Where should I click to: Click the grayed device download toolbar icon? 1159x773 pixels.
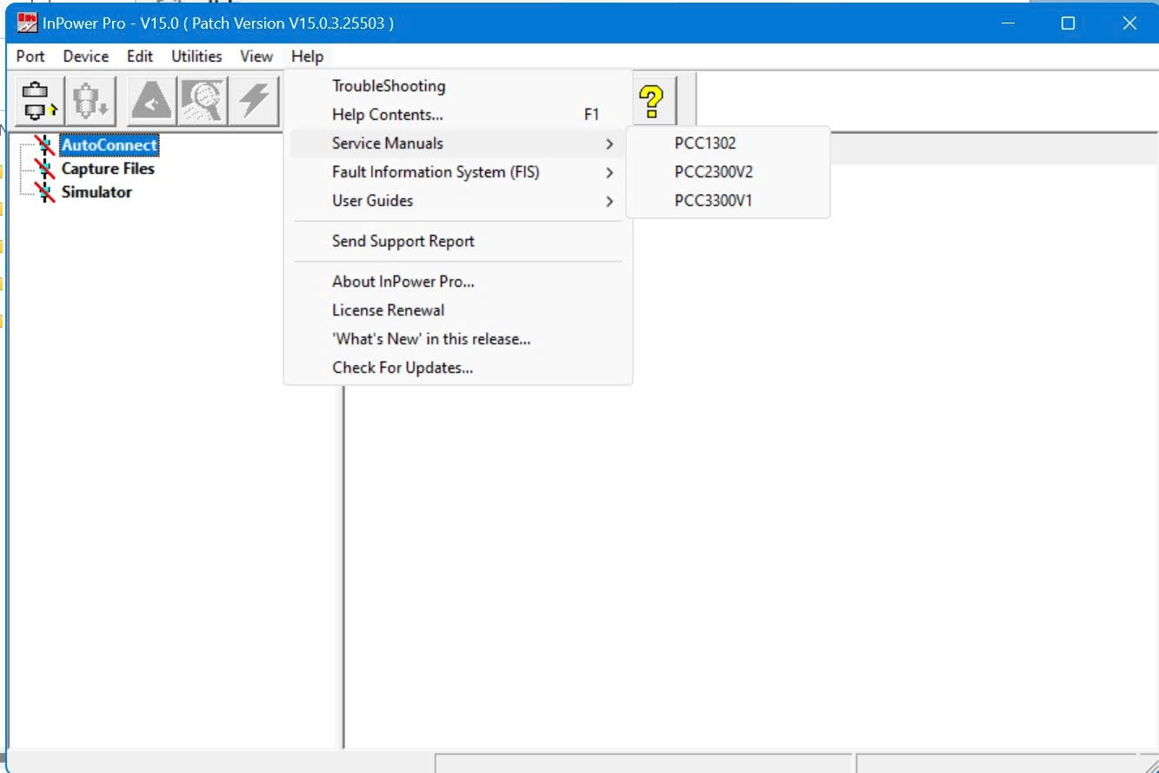point(90,100)
